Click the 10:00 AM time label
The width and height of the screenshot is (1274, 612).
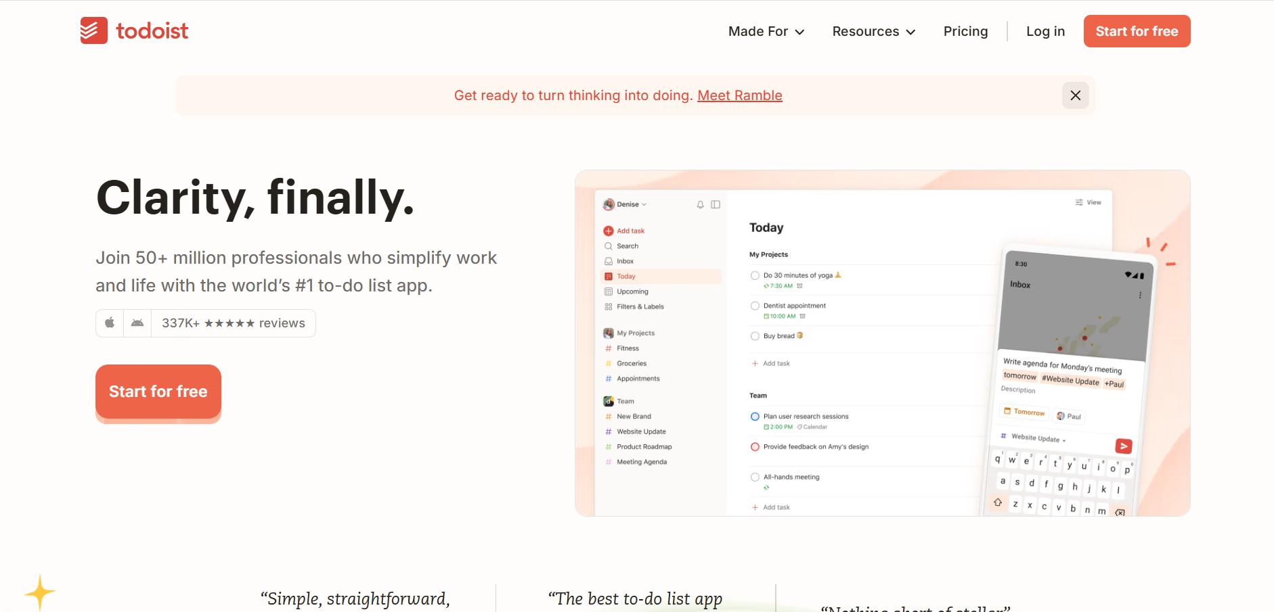tap(780, 316)
